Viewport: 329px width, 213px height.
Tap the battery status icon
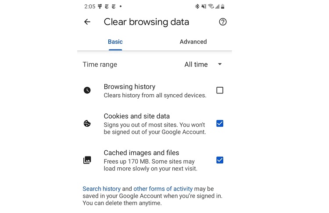pos(223,7)
